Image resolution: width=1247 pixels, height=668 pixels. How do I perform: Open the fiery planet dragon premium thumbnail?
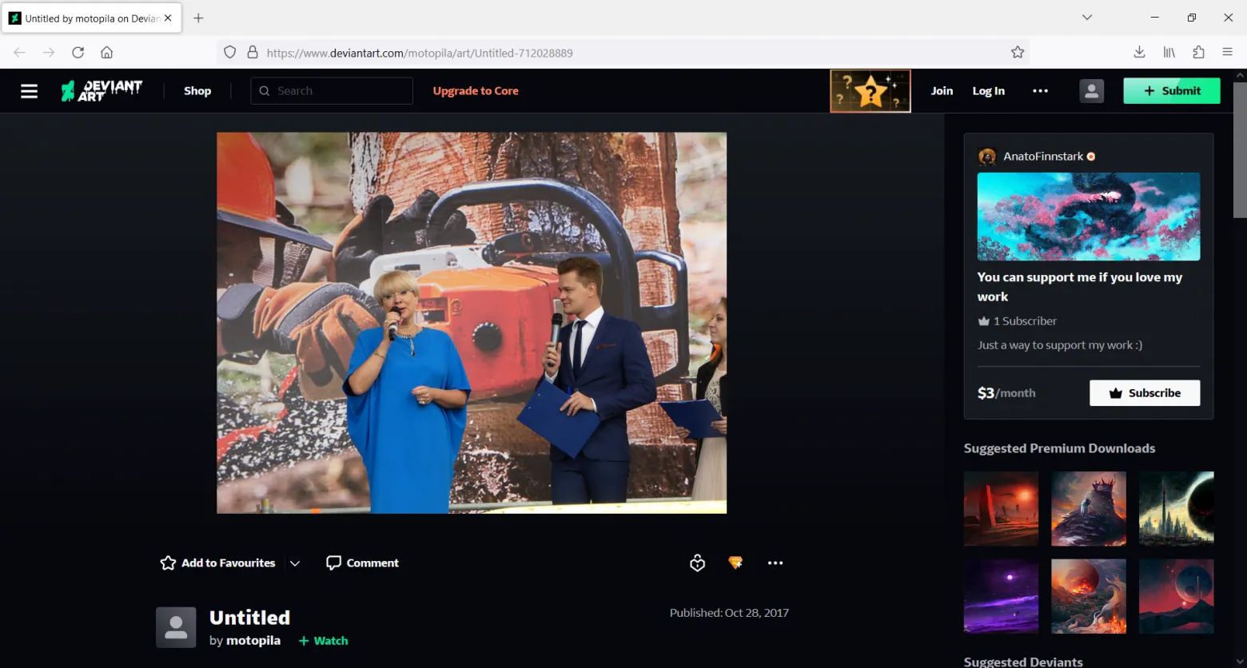pyautogui.click(x=1089, y=596)
